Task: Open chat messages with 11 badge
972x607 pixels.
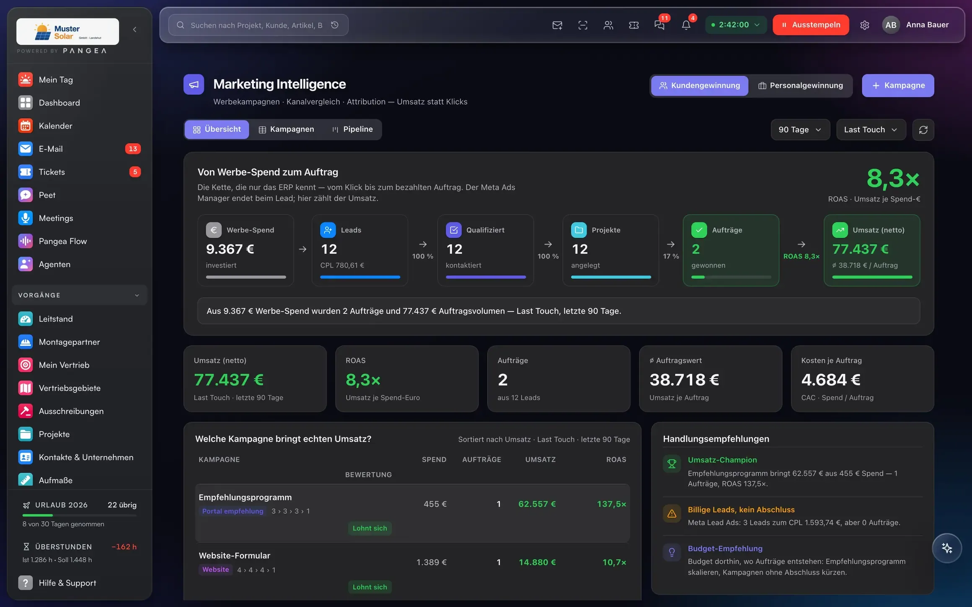Action: [660, 25]
